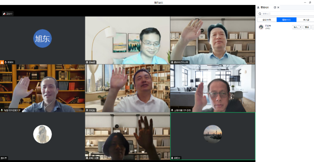Admit the waiting participant with 准入

(296, 27)
